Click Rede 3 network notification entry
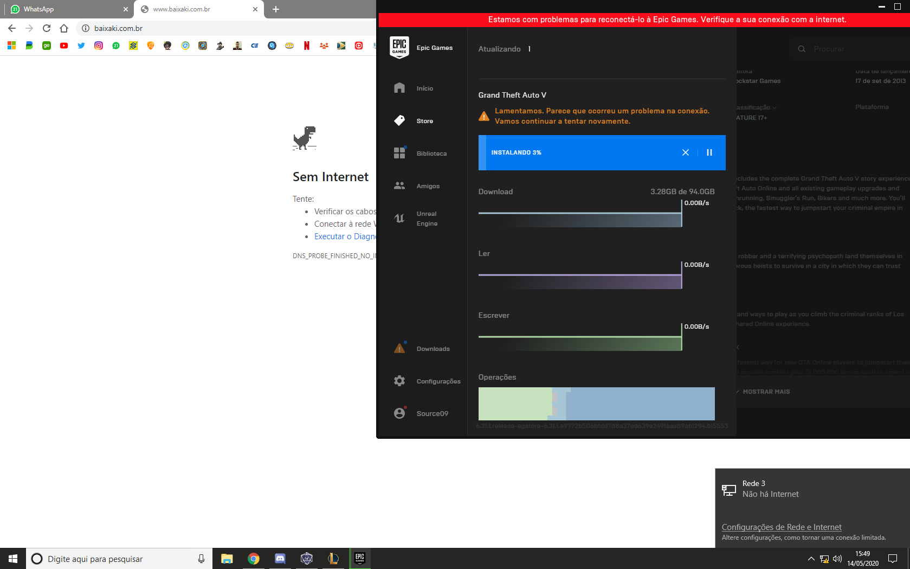 click(812, 489)
